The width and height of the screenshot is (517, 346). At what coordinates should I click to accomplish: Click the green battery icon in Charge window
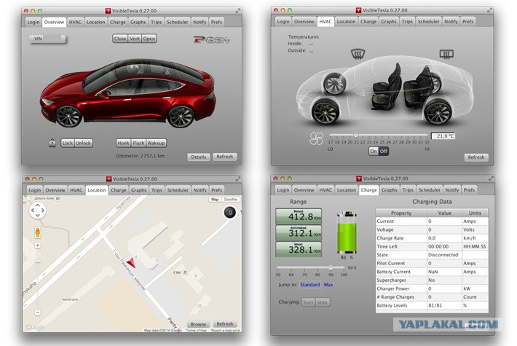click(x=347, y=233)
